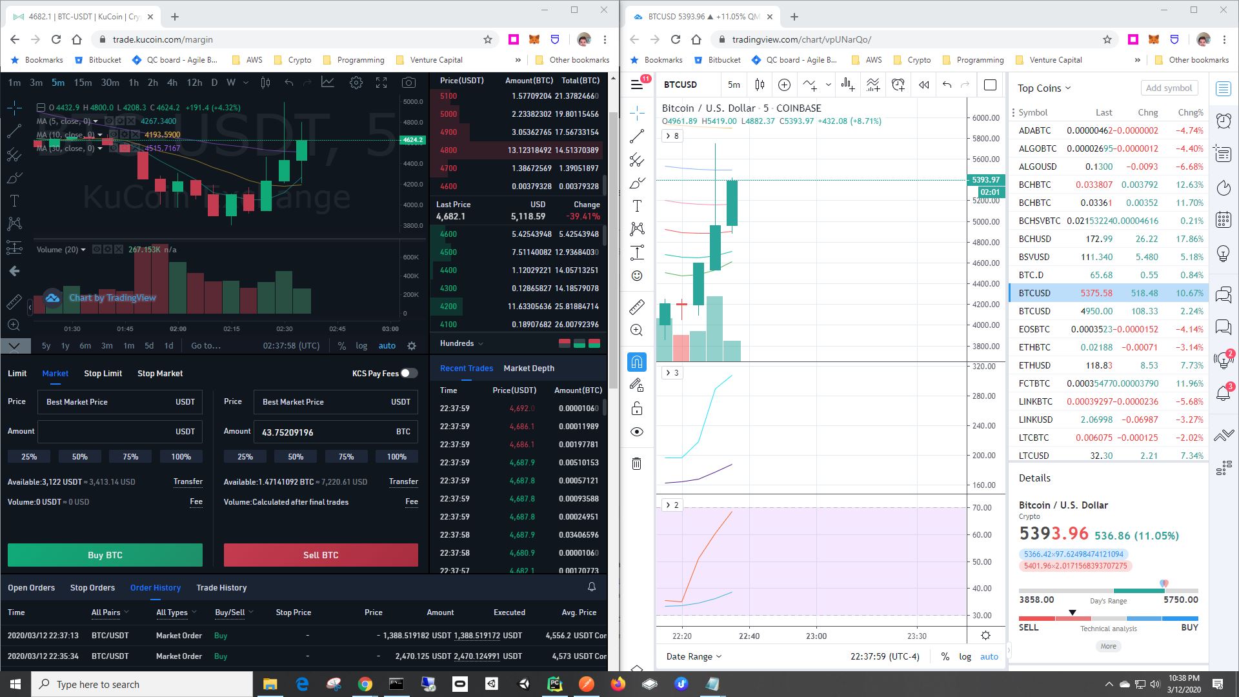
Task: Toggle stay in drawing mode pencil-lock icon
Action: click(x=637, y=385)
